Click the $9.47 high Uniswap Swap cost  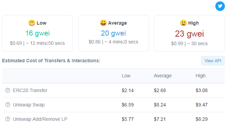point(202,105)
